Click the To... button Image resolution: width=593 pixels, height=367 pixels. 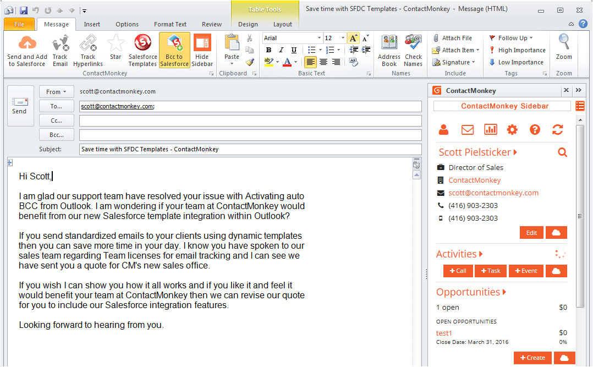56,106
